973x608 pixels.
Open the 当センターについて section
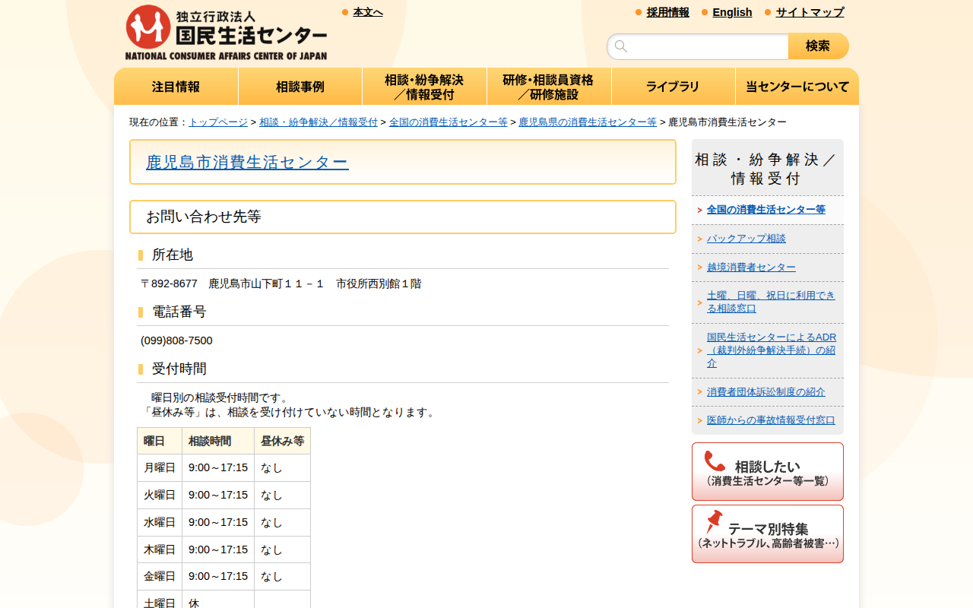click(x=797, y=86)
